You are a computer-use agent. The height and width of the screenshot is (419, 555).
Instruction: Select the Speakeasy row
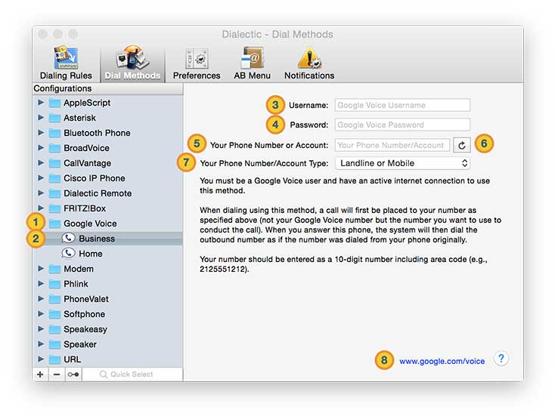coord(107,329)
